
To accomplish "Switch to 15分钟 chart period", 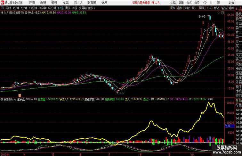I will pos(33,8).
